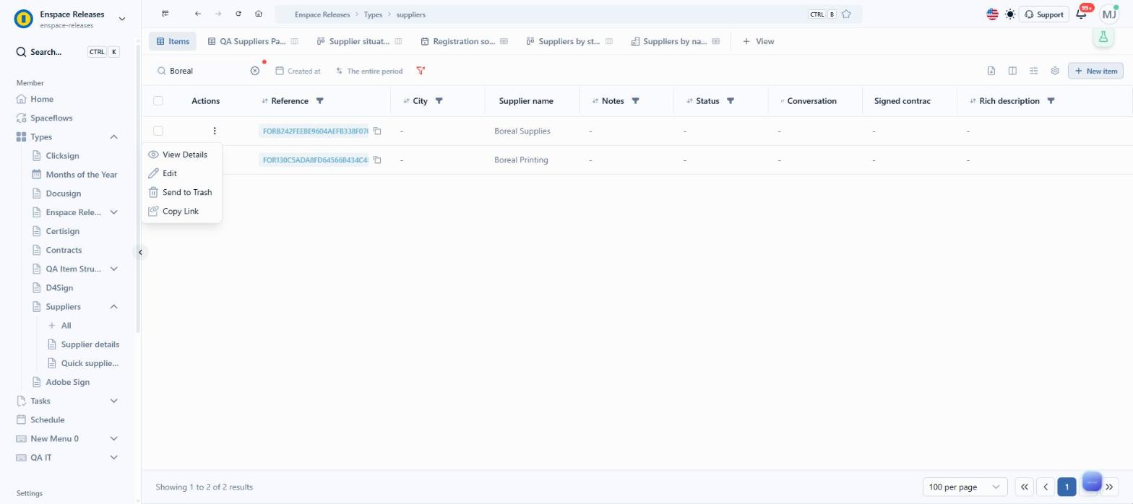Copy reference of Boreal Printing row
This screenshot has width=1133, height=504.
[377, 160]
